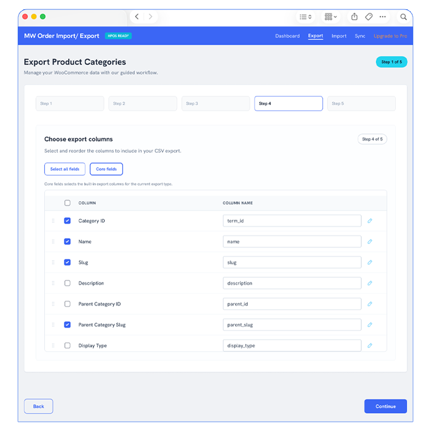Viewport: 431px width, 431px height.
Task: Open the three-dots more menu
Action: pyautogui.click(x=383, y=17)
